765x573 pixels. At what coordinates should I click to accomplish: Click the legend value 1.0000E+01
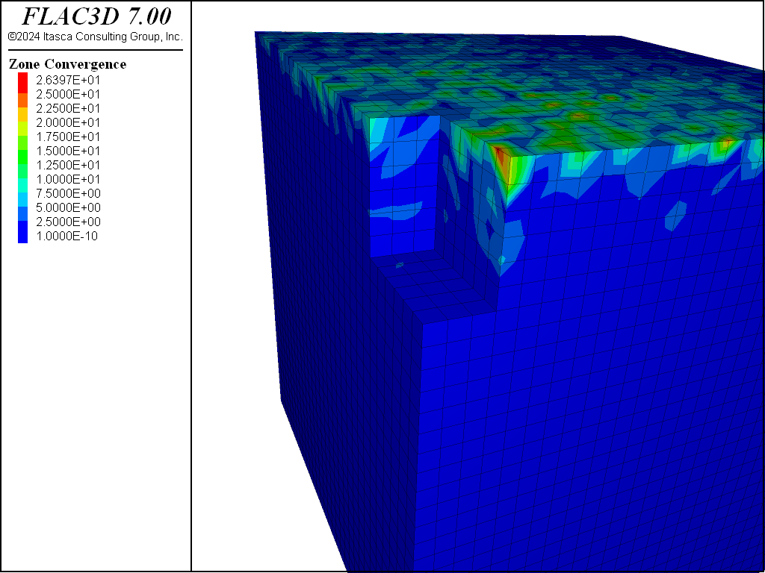(68, 179)
